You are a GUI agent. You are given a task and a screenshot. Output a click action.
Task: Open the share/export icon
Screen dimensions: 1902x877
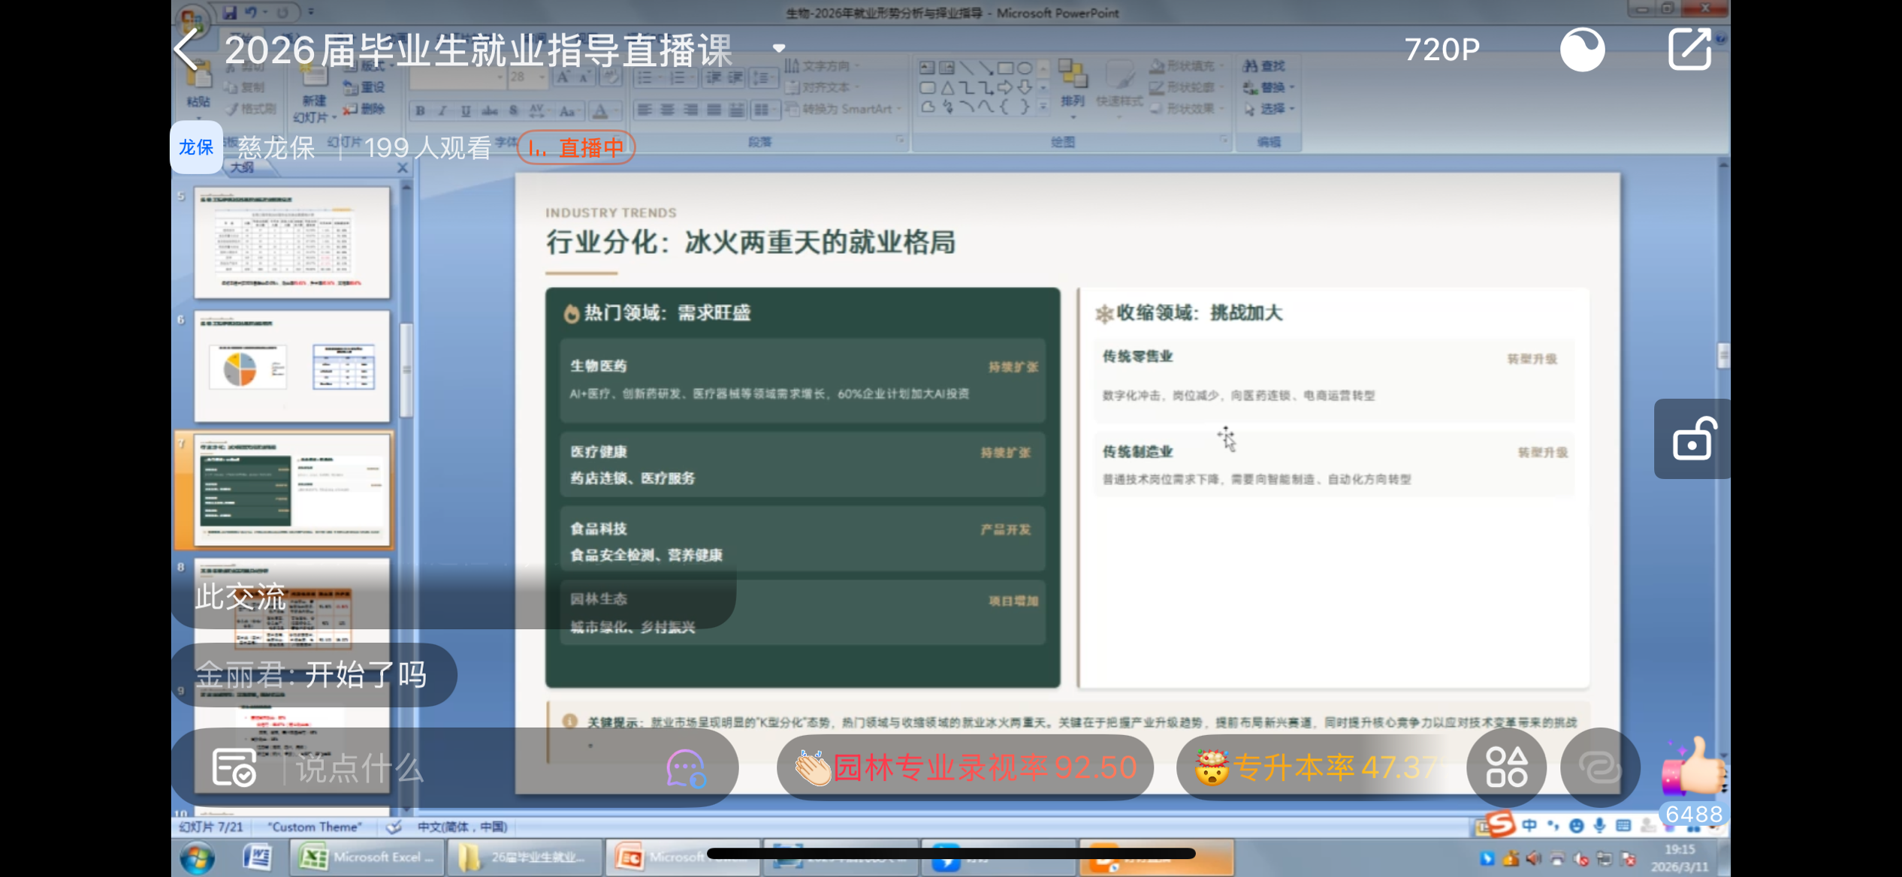tap(1689, 50)
